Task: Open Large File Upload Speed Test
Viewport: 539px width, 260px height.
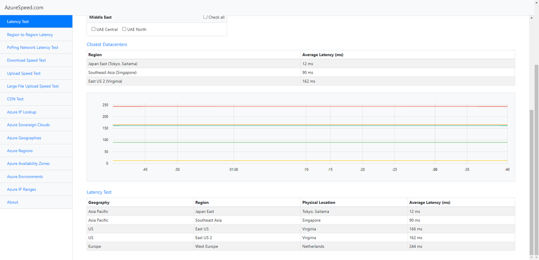Action: coord(36,86)
